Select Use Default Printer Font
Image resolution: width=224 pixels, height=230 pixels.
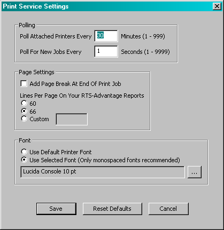[x=24, y=152]
